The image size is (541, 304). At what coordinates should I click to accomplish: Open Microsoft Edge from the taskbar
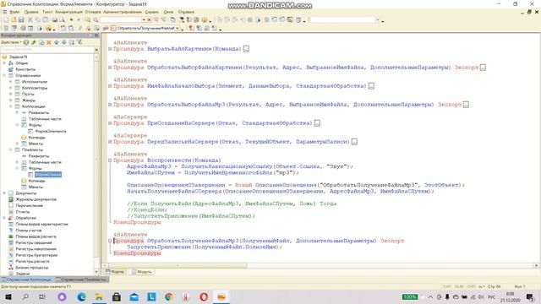click(x=81, y=296)
